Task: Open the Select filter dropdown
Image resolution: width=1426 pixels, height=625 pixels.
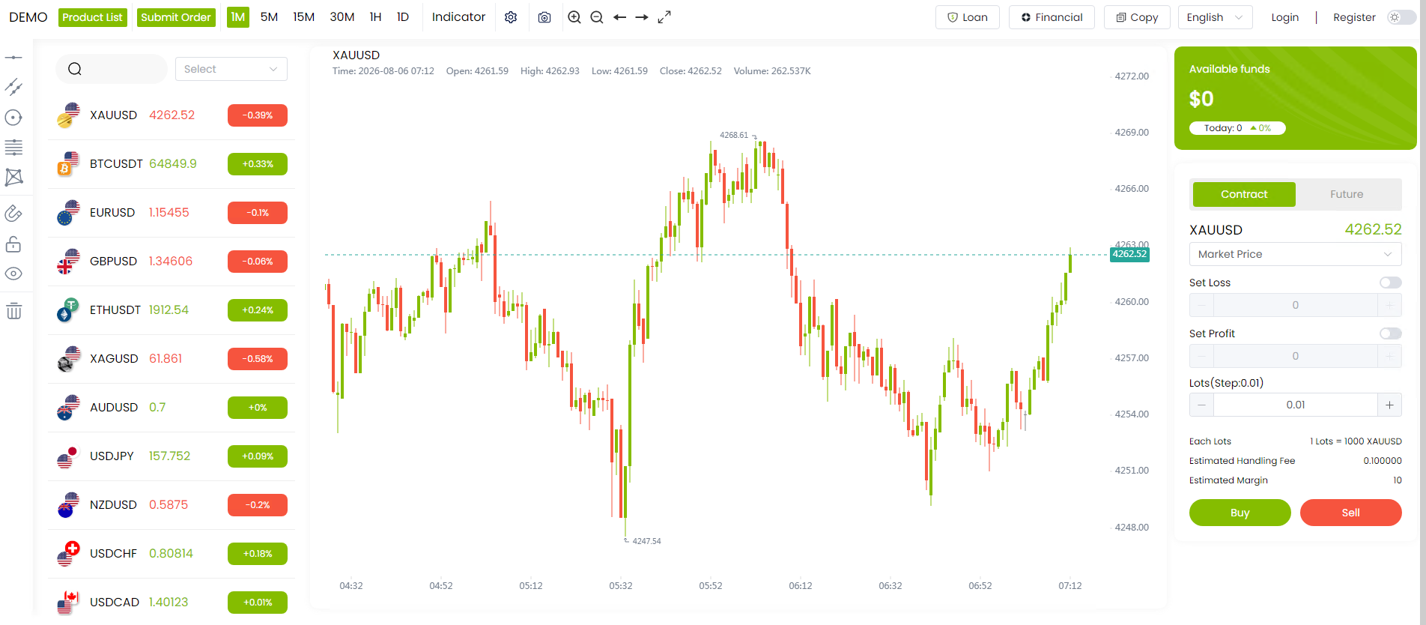Action: (231, 69)
